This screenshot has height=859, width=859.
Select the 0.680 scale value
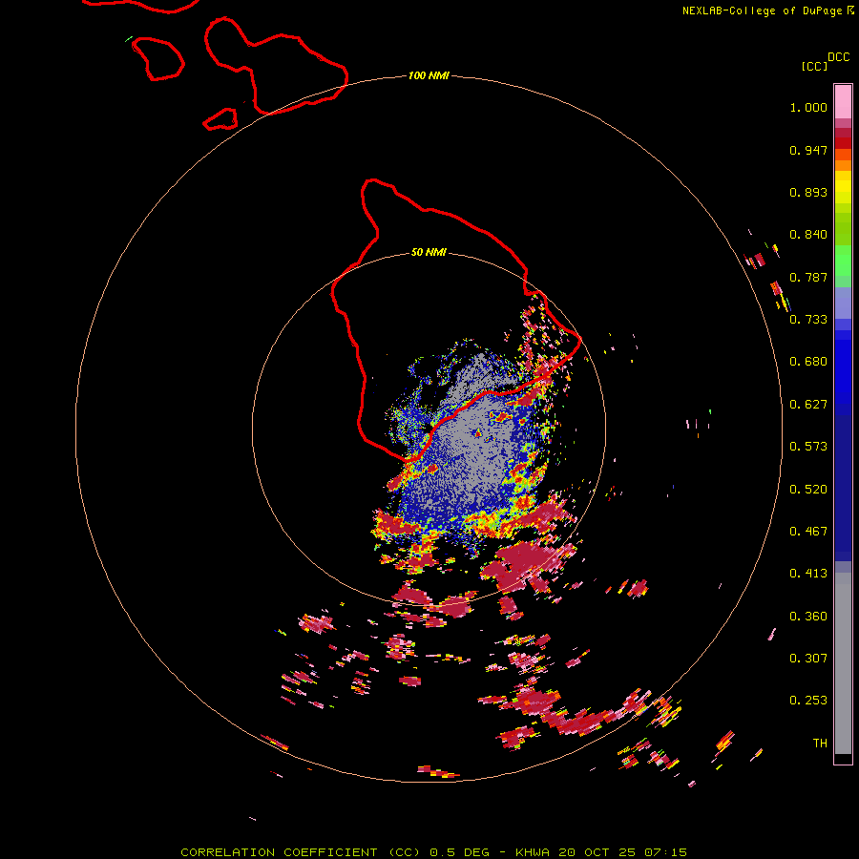point(808,362)
